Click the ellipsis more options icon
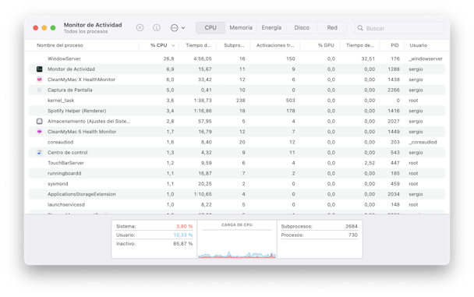This screenshot has width=474, height=297. tap(174, 28)
